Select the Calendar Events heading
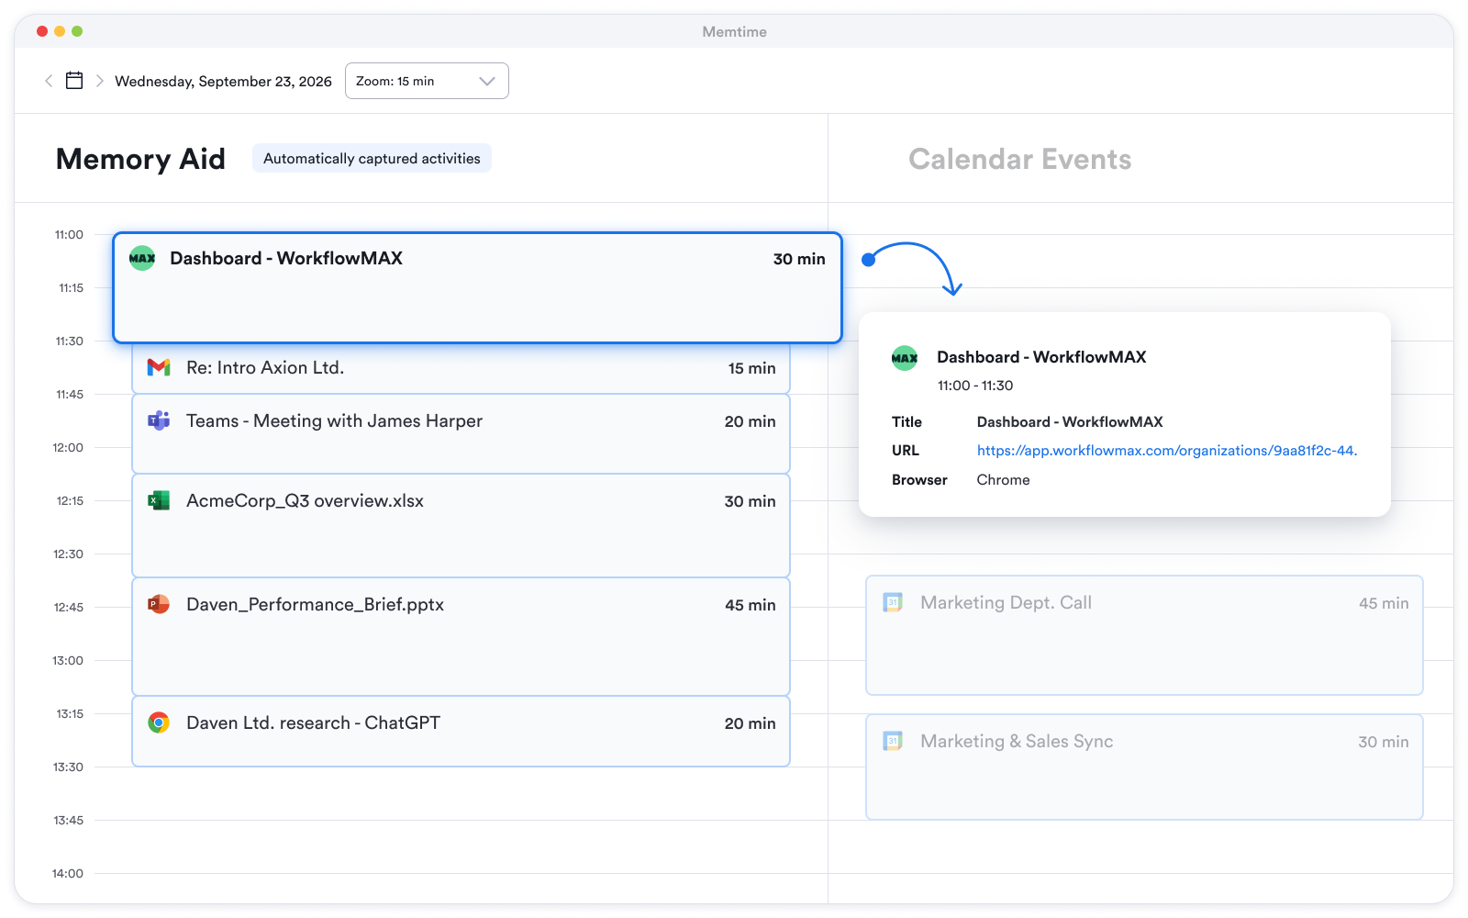1468x918 pixels. [1019, 159]
